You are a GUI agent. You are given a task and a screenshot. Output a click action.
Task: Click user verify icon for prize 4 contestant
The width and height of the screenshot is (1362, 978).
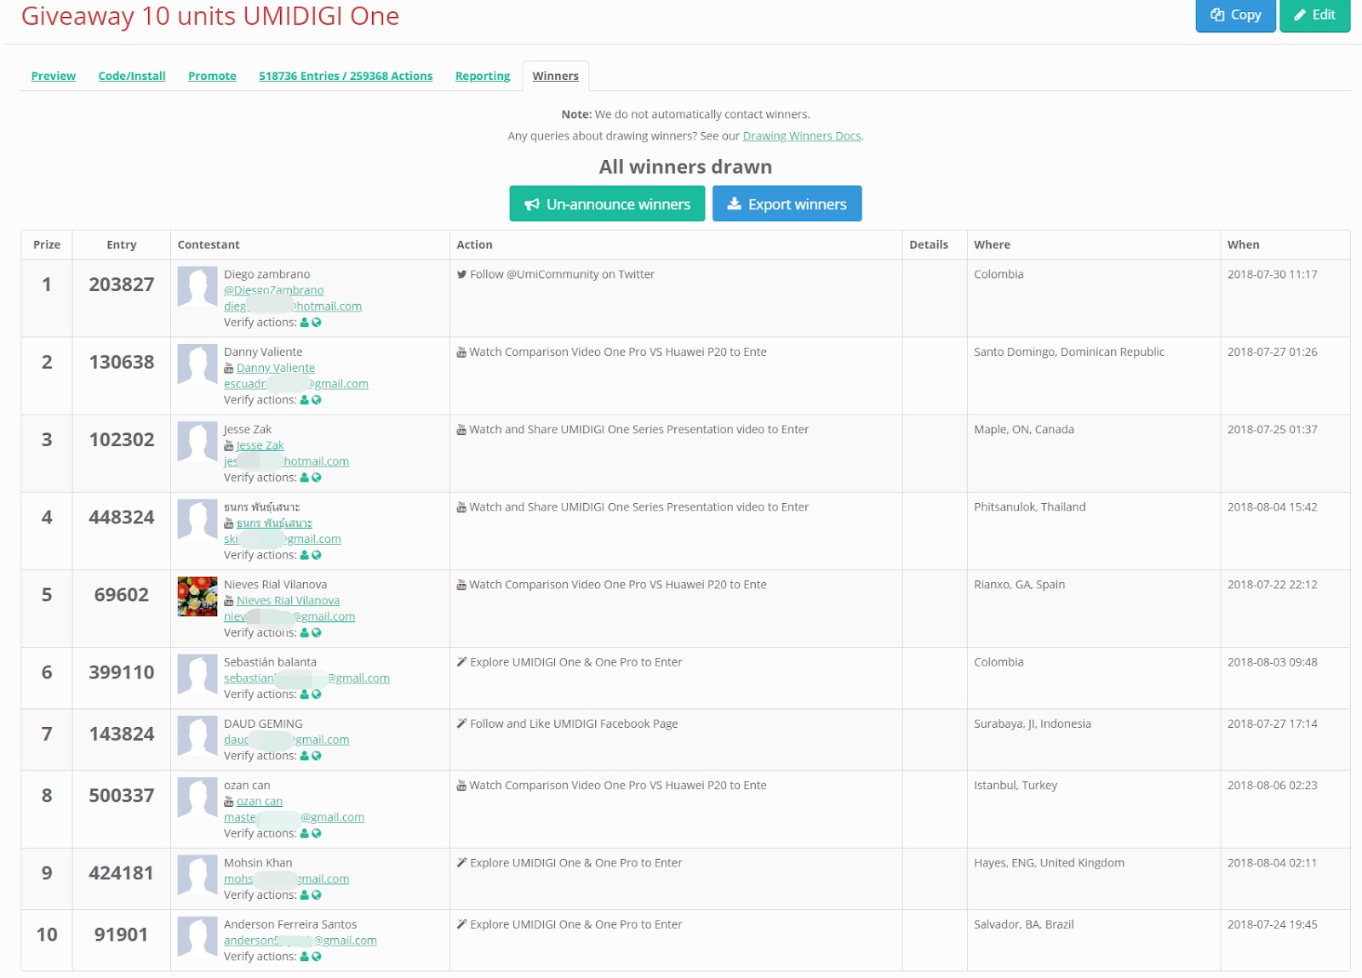(305, 555)
